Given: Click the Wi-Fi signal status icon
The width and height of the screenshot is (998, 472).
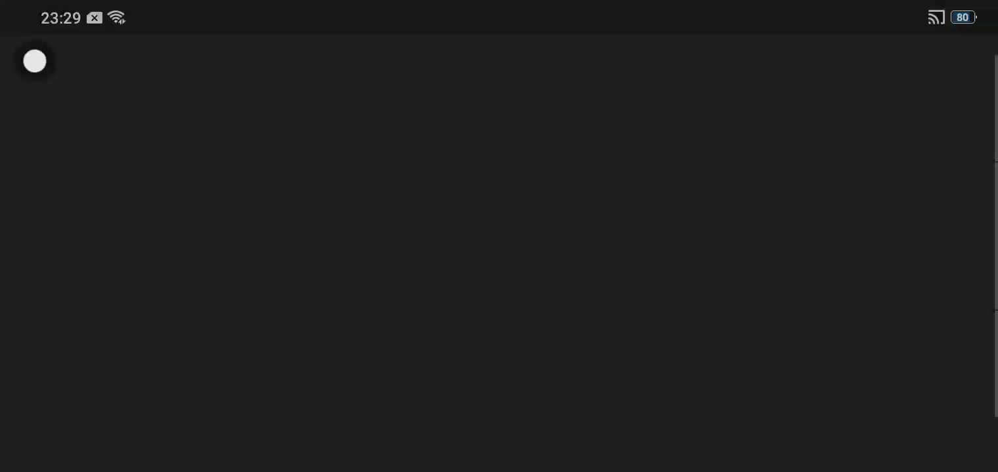Looking at the screenshot, I should click(117, 18).
